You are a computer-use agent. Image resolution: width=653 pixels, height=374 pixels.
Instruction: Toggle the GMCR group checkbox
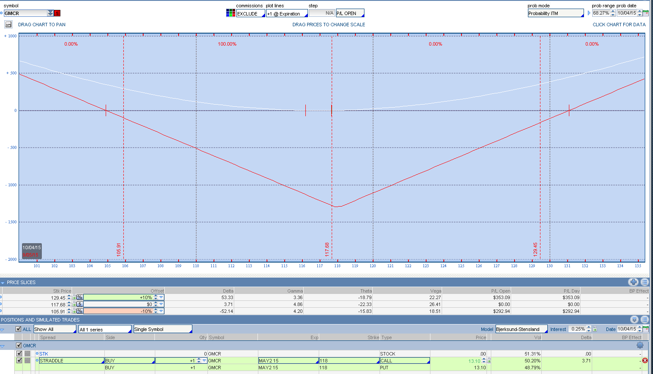pyautogui.click(x=19, y=345)
